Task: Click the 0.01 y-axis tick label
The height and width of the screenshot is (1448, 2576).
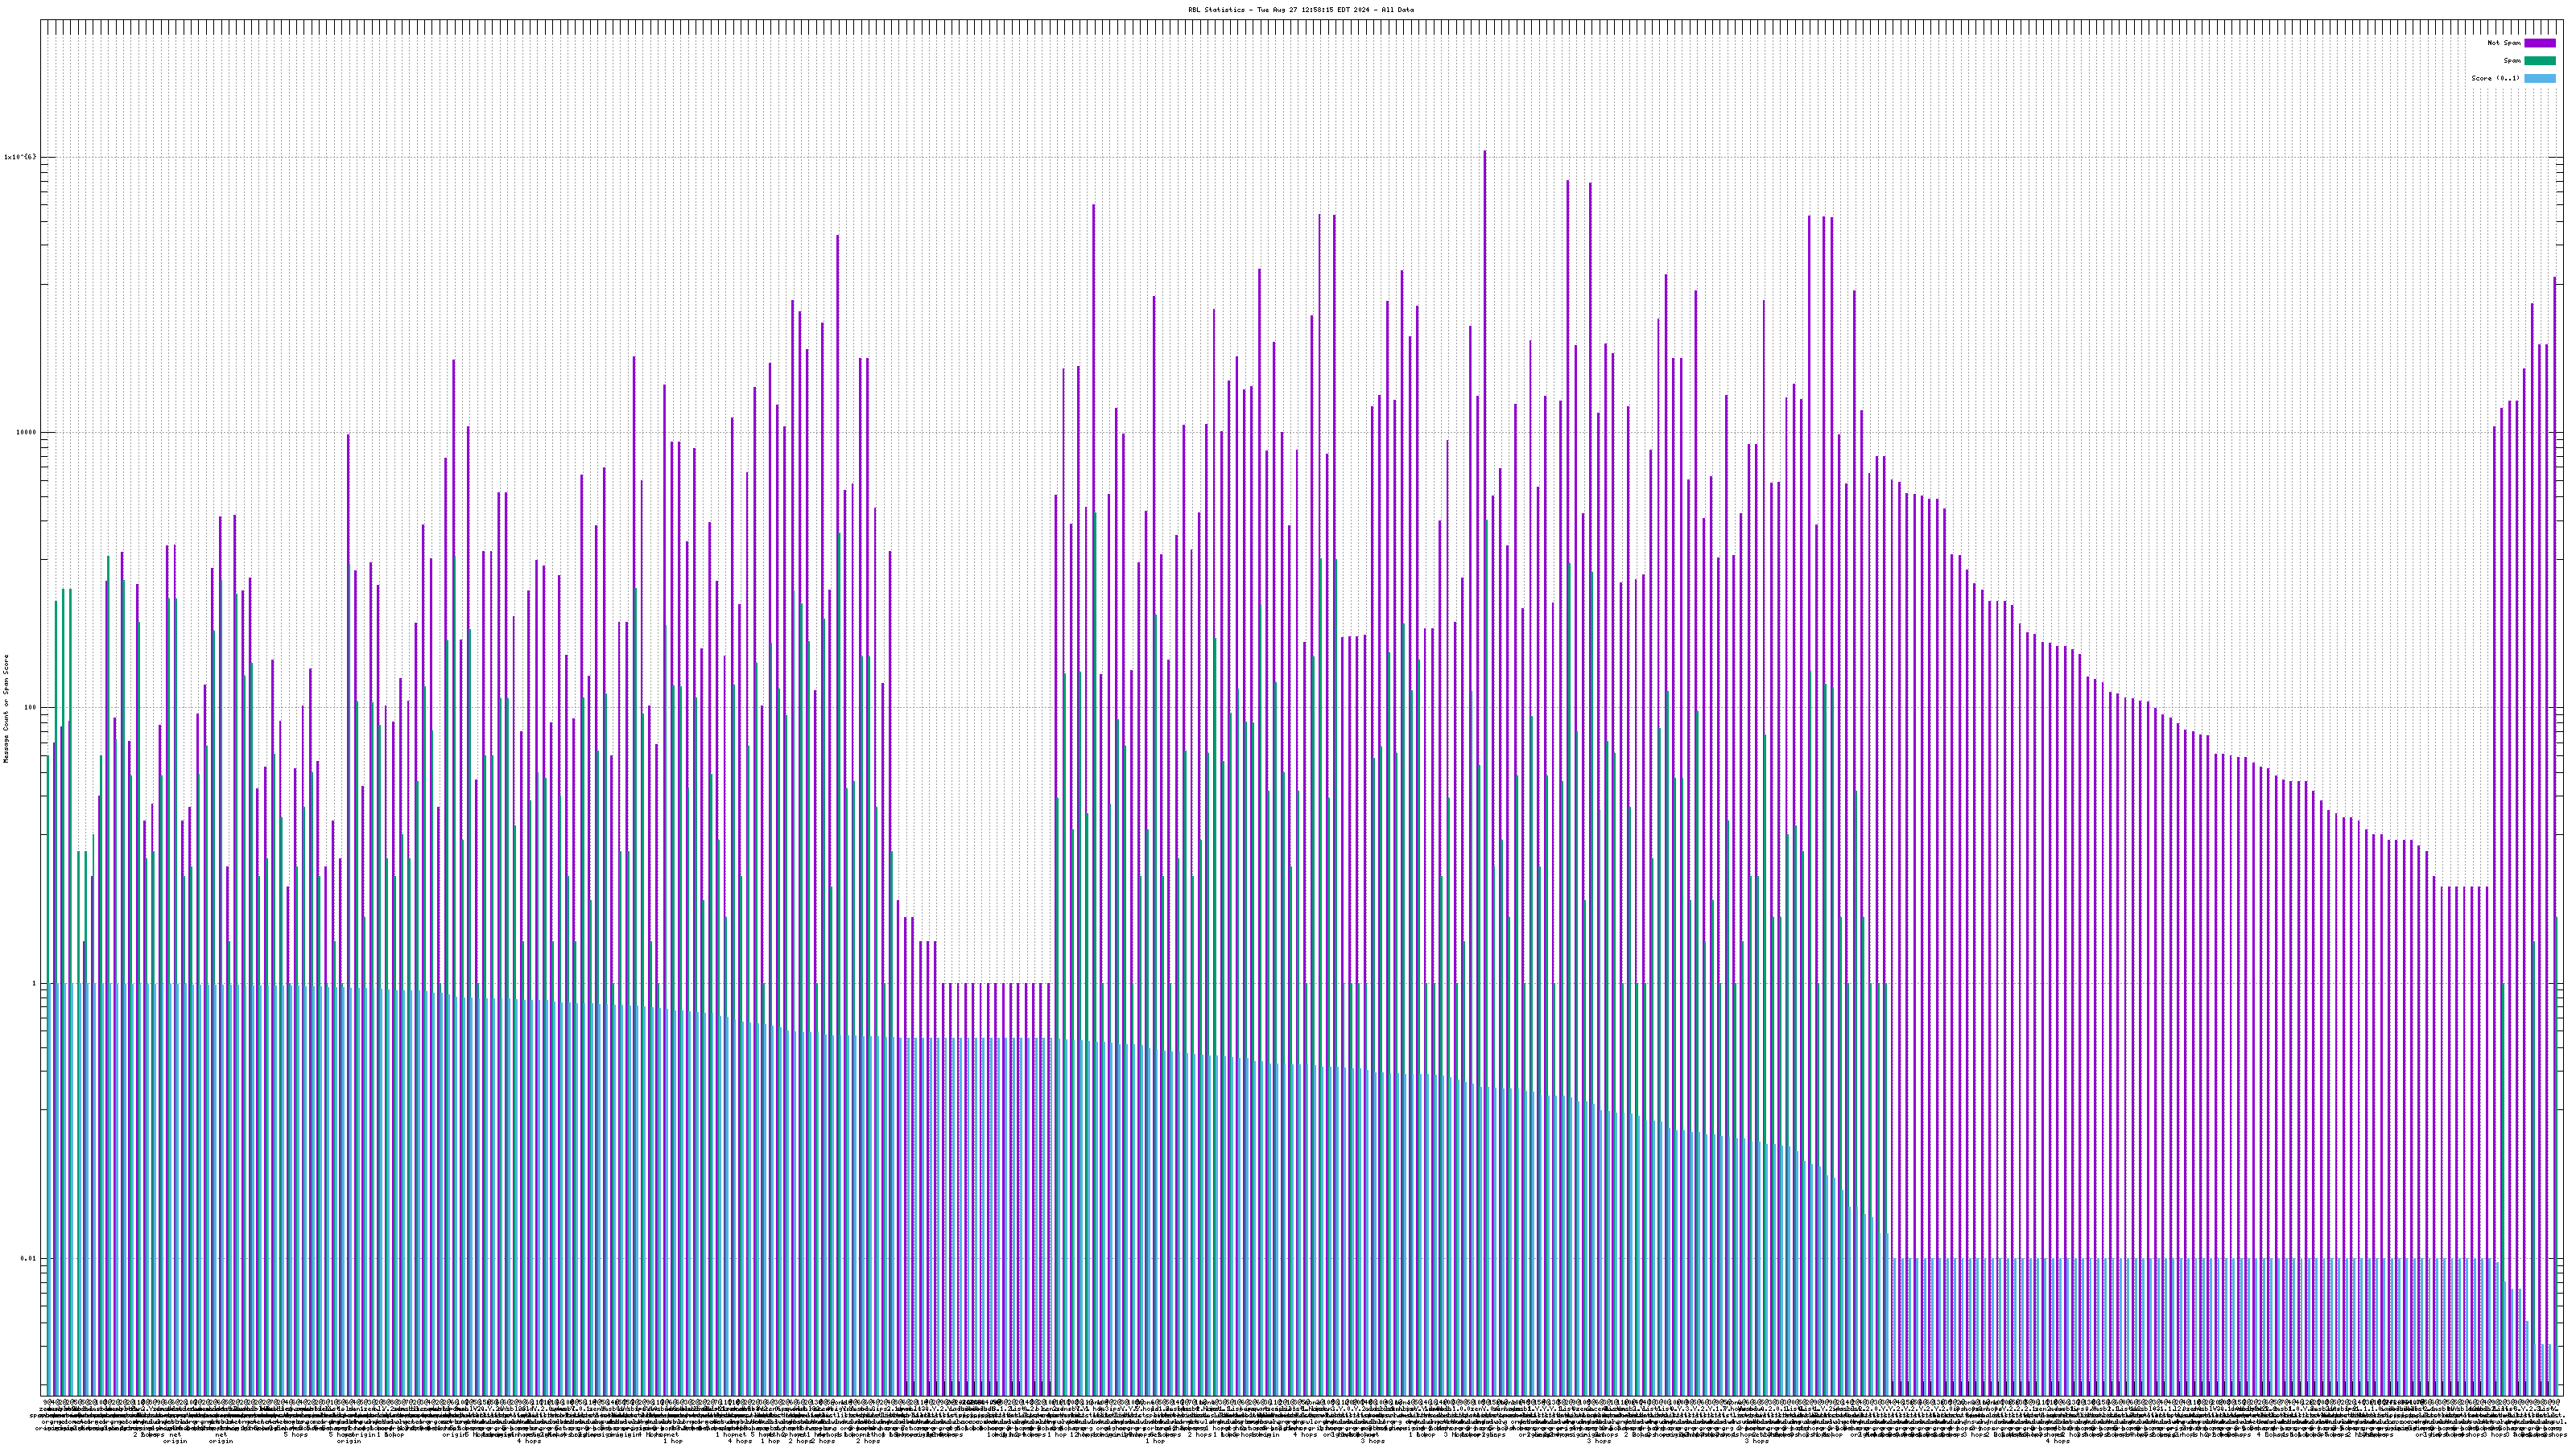Action: pos(29,1258)
